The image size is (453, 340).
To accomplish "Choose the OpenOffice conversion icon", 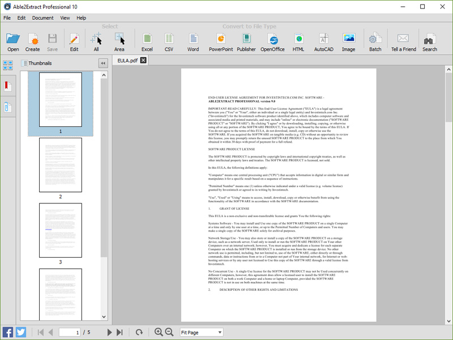I will click(272, 41).
